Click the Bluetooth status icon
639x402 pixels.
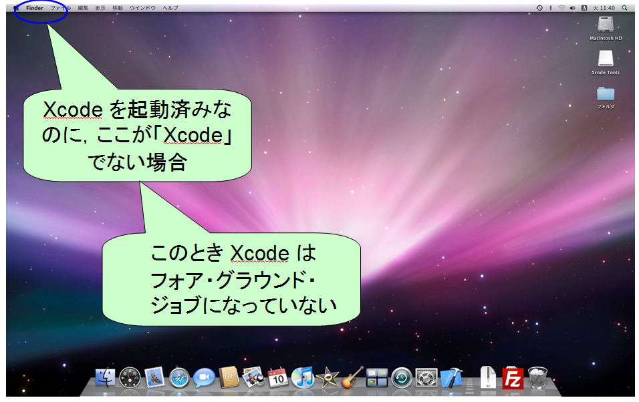coord(551,8)
